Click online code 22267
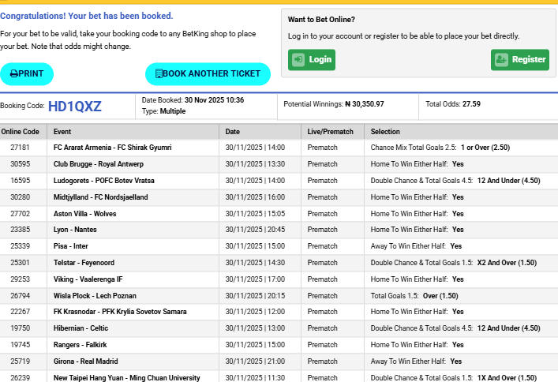The height and width of the screenshot is (382, 558). (20, 312)
